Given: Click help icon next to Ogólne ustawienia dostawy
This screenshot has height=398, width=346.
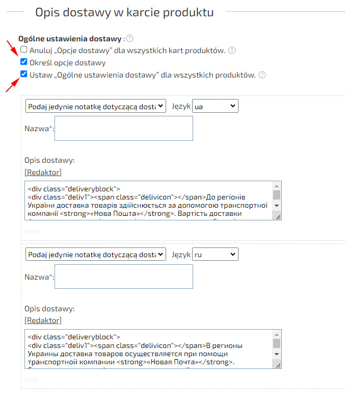Looking at the screenshot, I should point(130,38).
